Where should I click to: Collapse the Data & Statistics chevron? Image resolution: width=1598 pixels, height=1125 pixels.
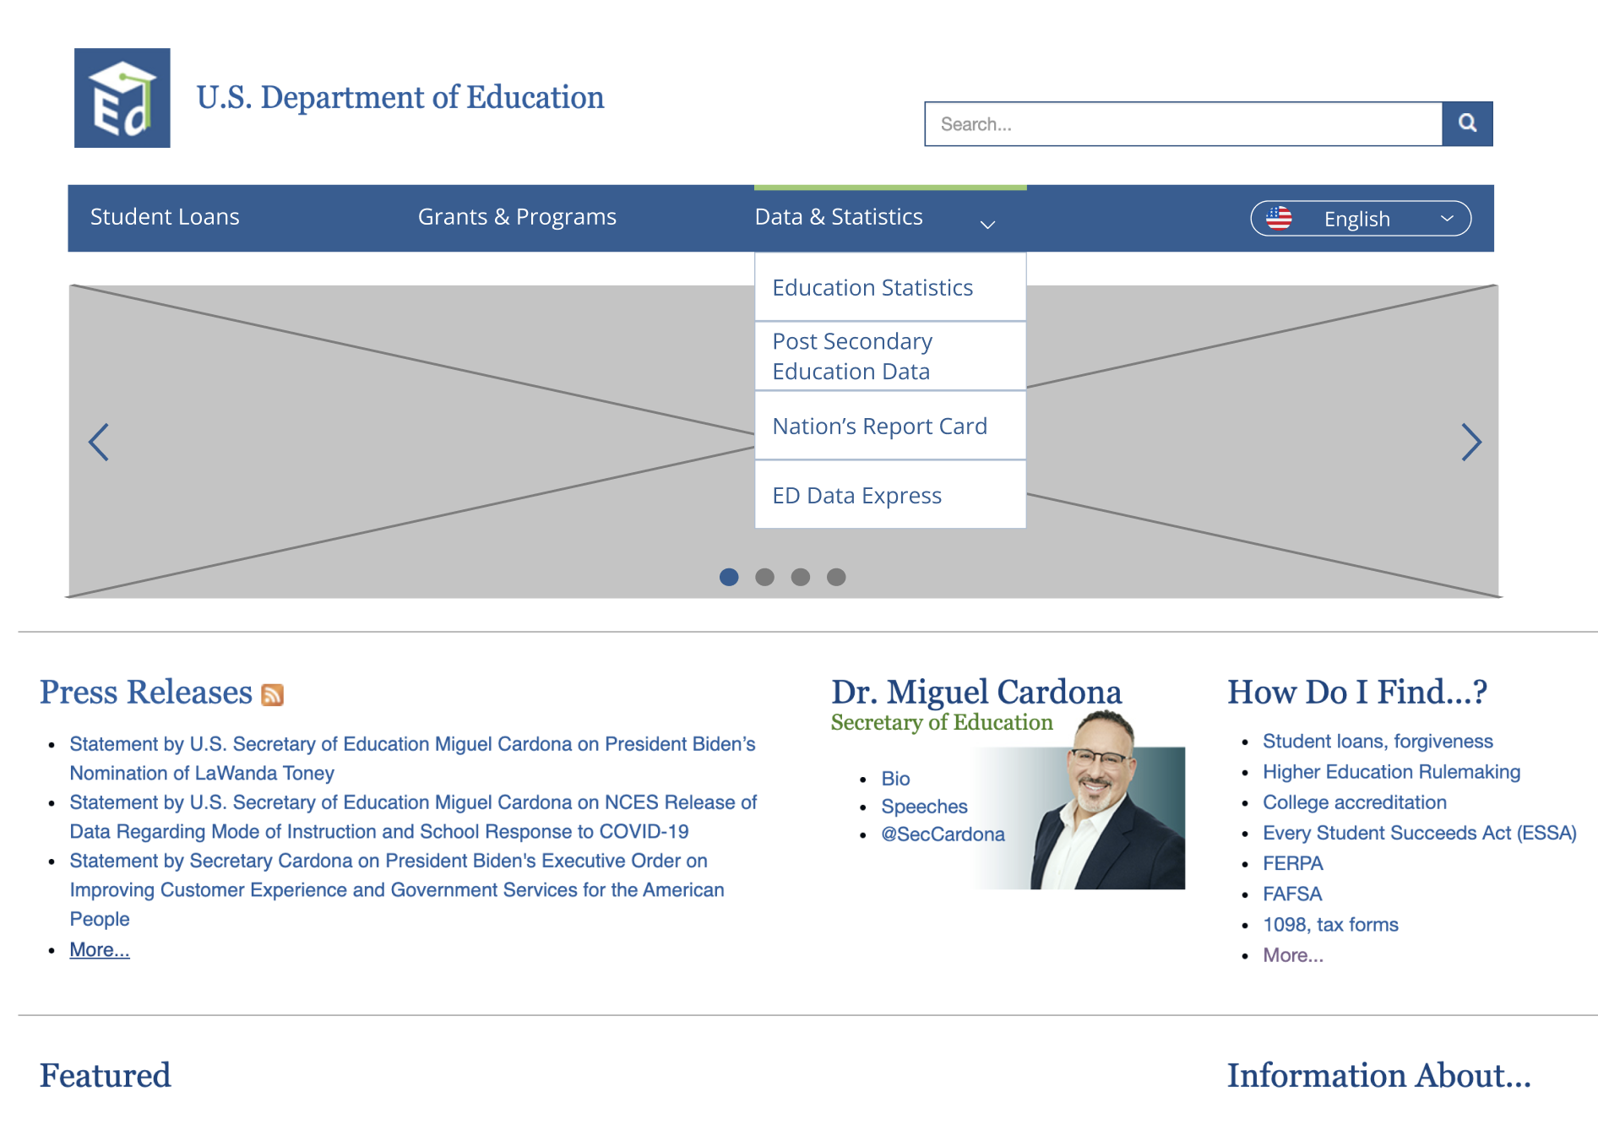[x=987, y=224]
